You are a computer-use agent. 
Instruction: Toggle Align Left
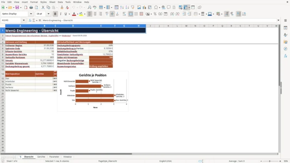(90, 14)
